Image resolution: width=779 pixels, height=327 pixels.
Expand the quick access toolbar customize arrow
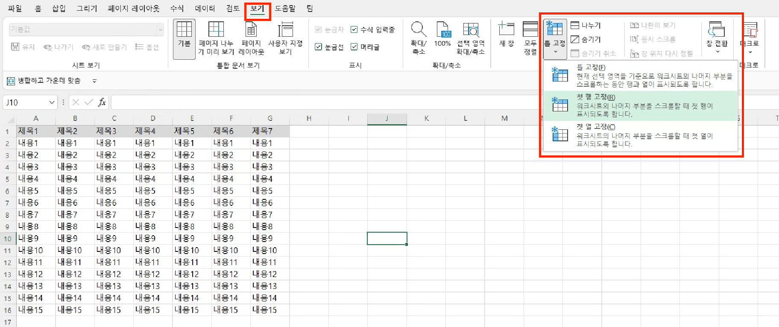94,81
